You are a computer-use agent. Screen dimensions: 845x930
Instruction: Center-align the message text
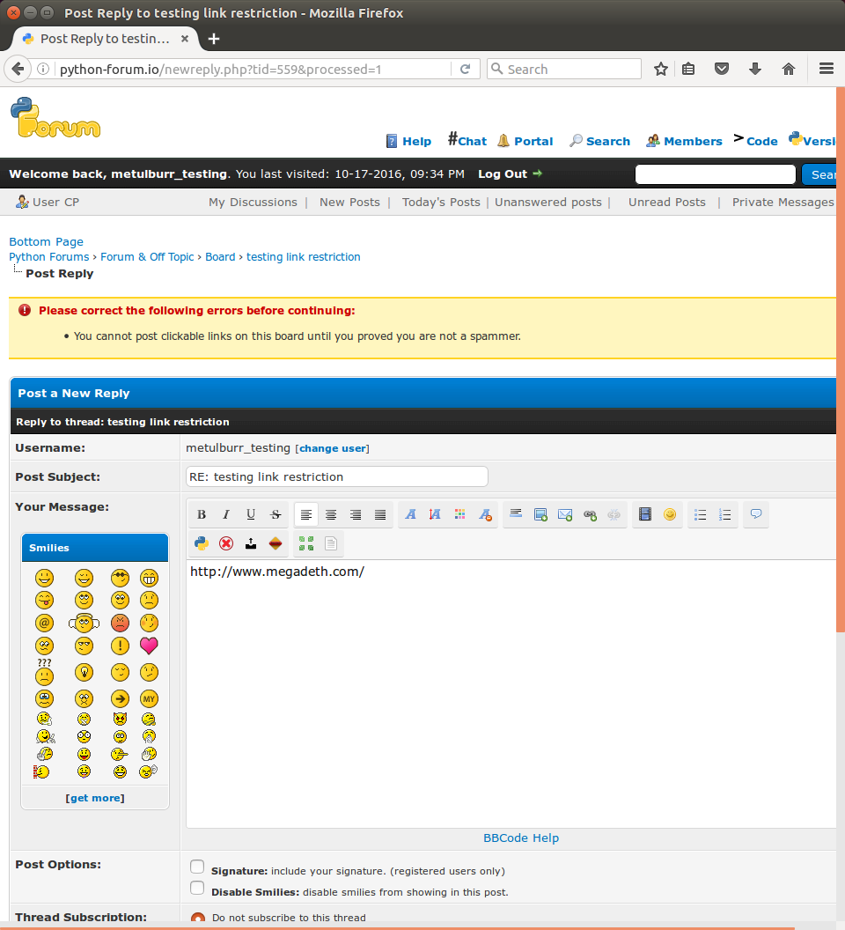pyautogui.click(x=331, y=515)
